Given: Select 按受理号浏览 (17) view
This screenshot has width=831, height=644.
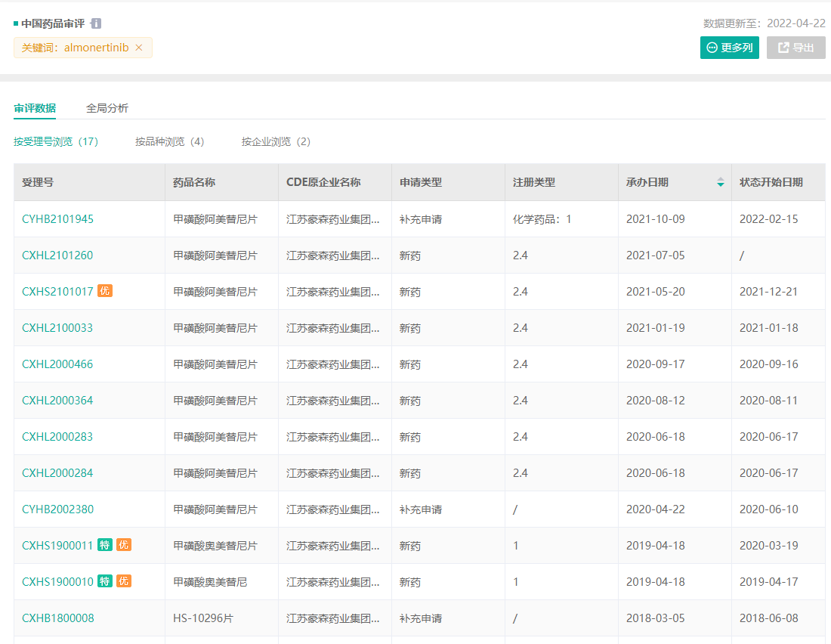Looking at the screenshot, I should [56, 141].
